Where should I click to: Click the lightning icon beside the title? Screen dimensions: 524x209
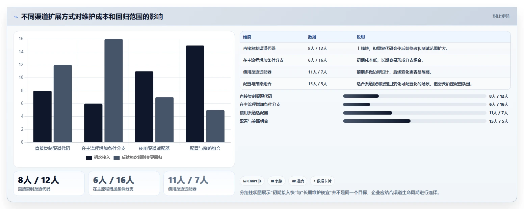pyautogui.click(x=16, y=17)
